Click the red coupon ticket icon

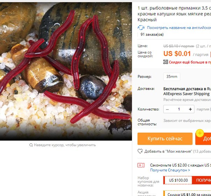[x=141, y=165]
